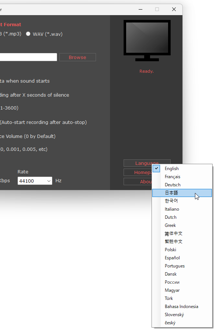This screenshot has height=332, width=217.
Task: Click the output path text field
Action: tap(28, 57)
